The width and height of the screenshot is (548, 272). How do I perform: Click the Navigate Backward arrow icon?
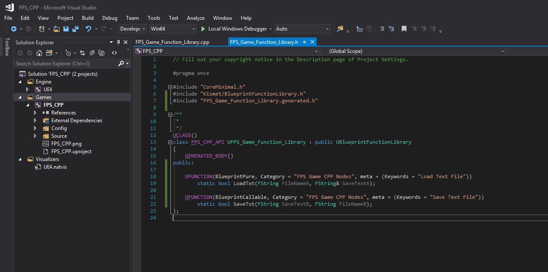point(14,29)
